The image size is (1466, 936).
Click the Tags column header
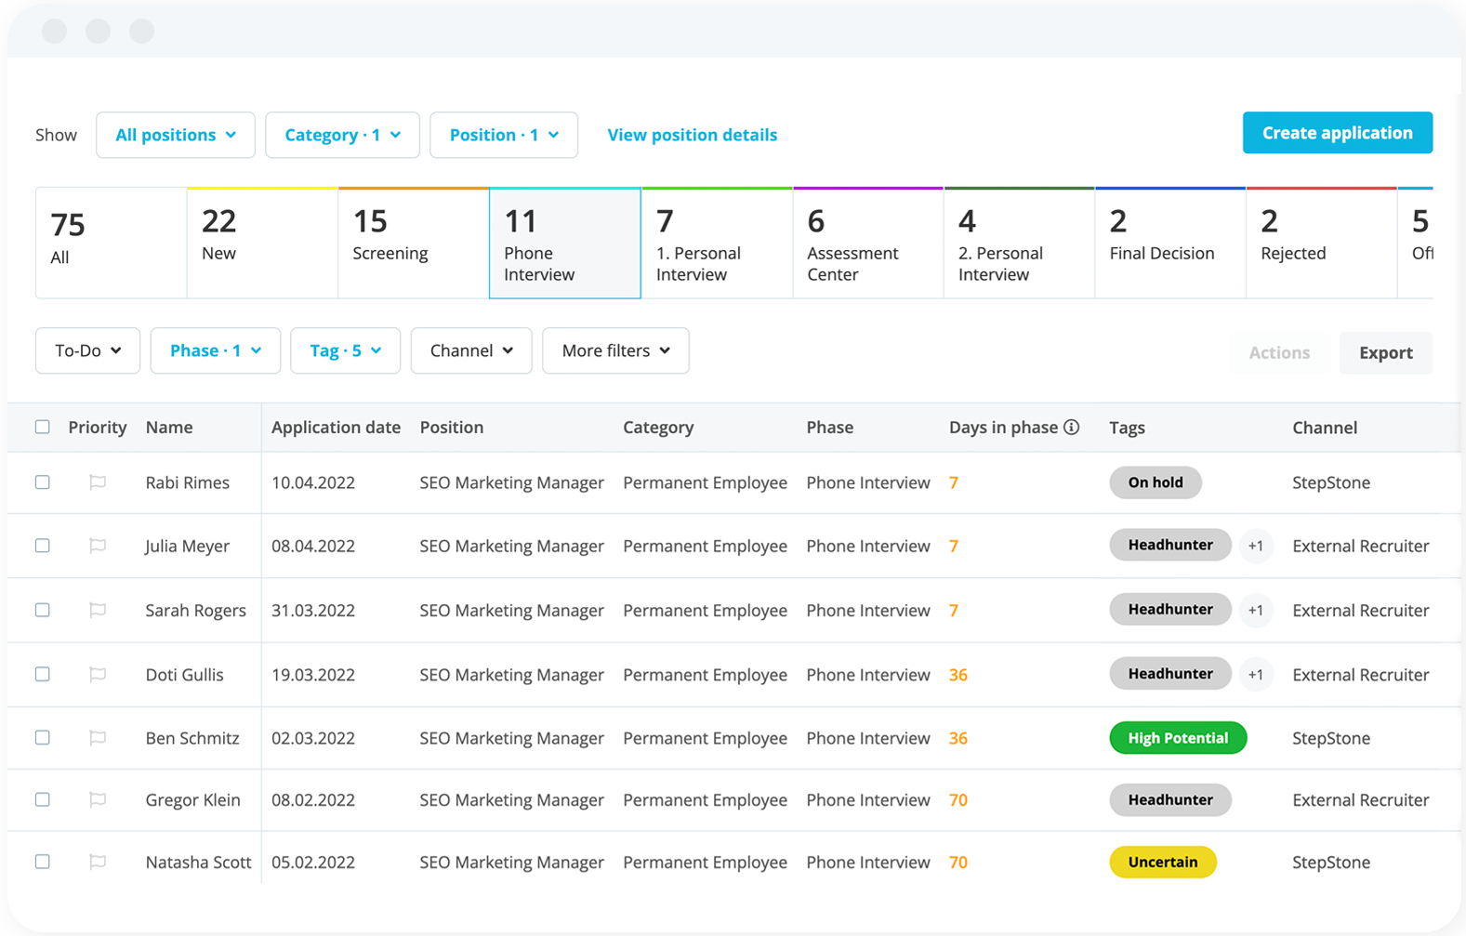[1127, 427]
